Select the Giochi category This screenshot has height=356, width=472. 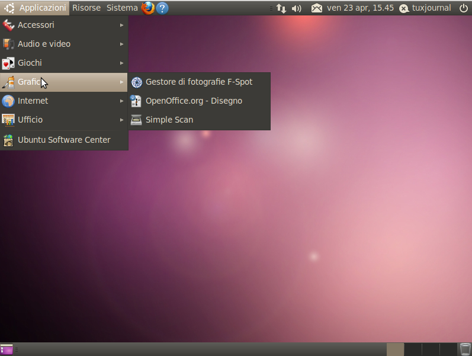pos(64,63)
